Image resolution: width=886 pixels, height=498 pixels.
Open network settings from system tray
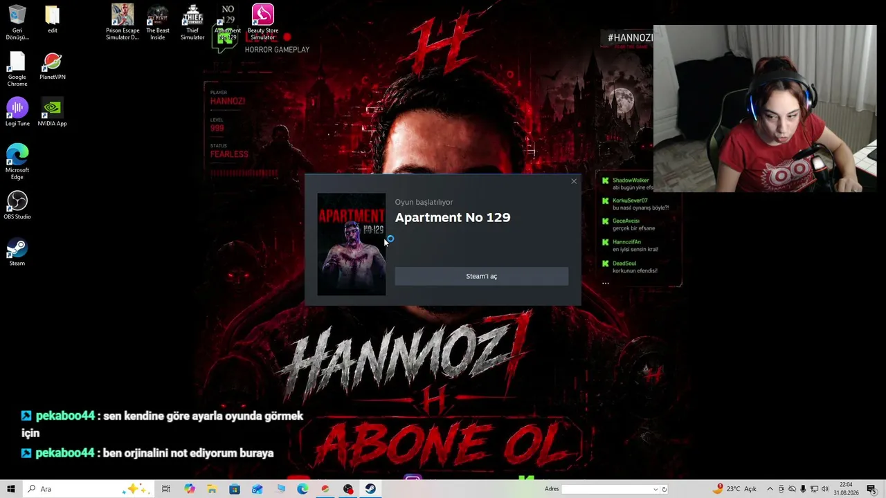(814, 489)
